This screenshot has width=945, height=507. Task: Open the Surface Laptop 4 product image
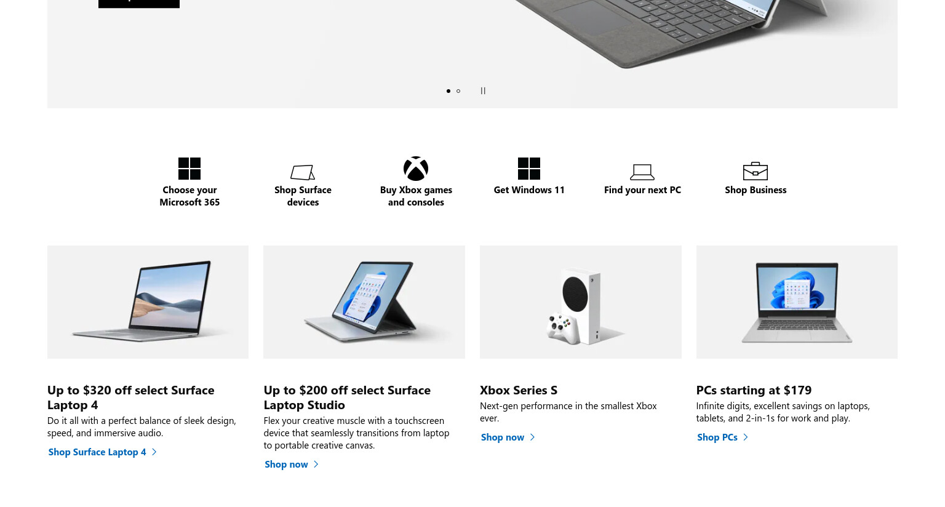coord(148,302)
